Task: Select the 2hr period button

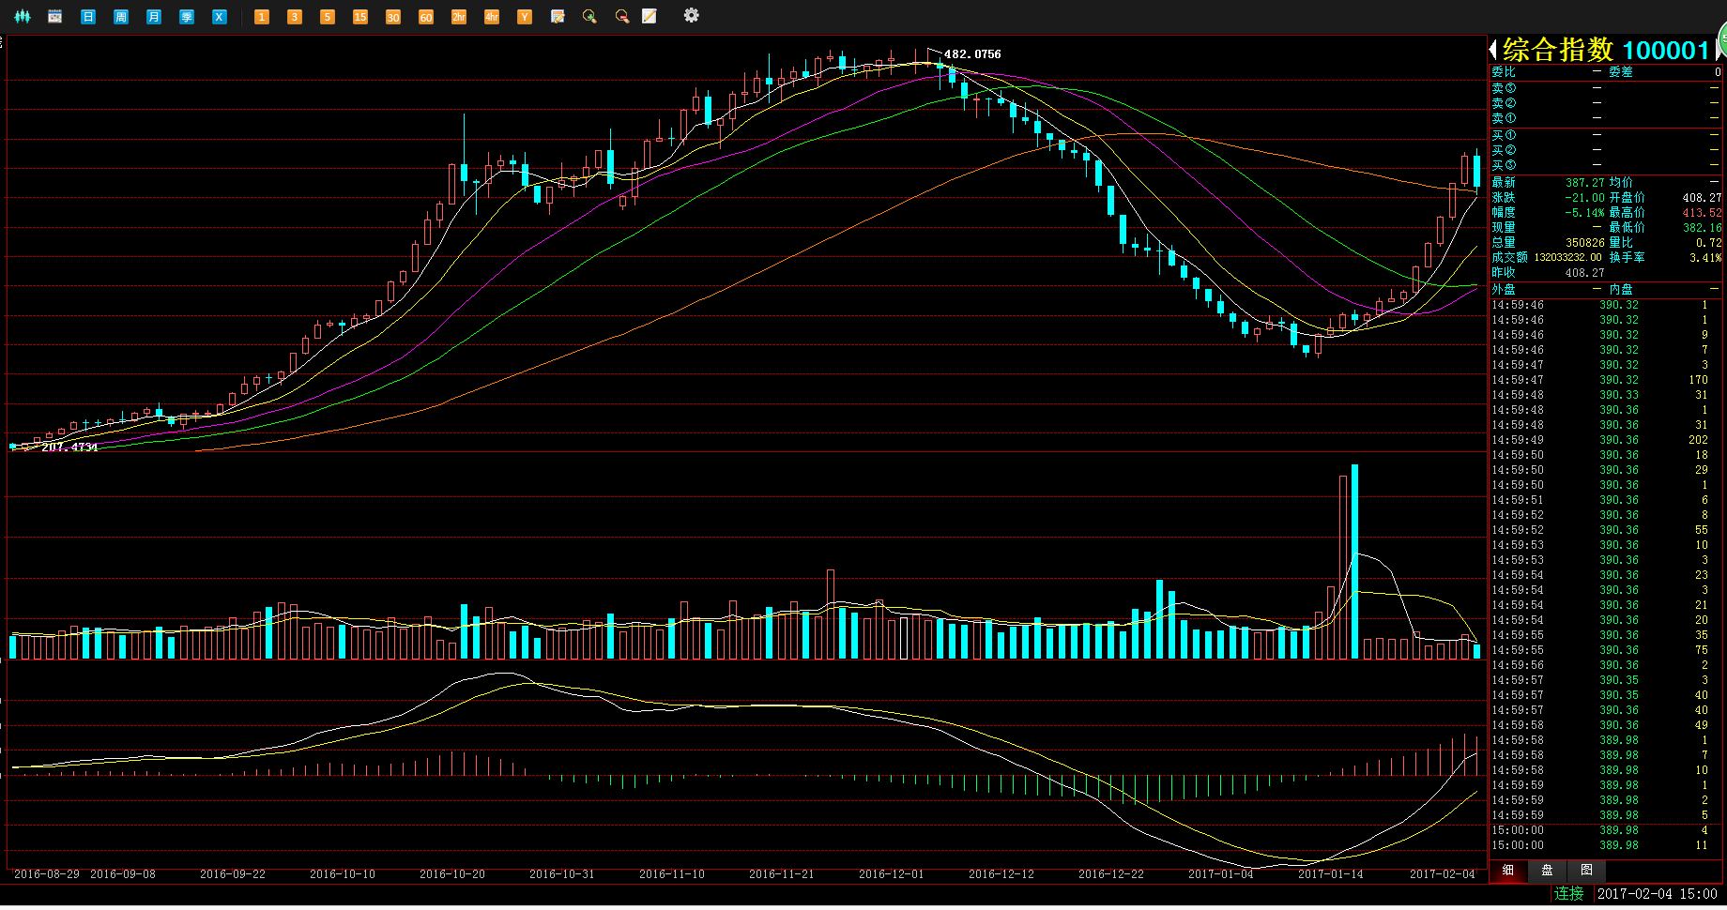Action: 459,16
